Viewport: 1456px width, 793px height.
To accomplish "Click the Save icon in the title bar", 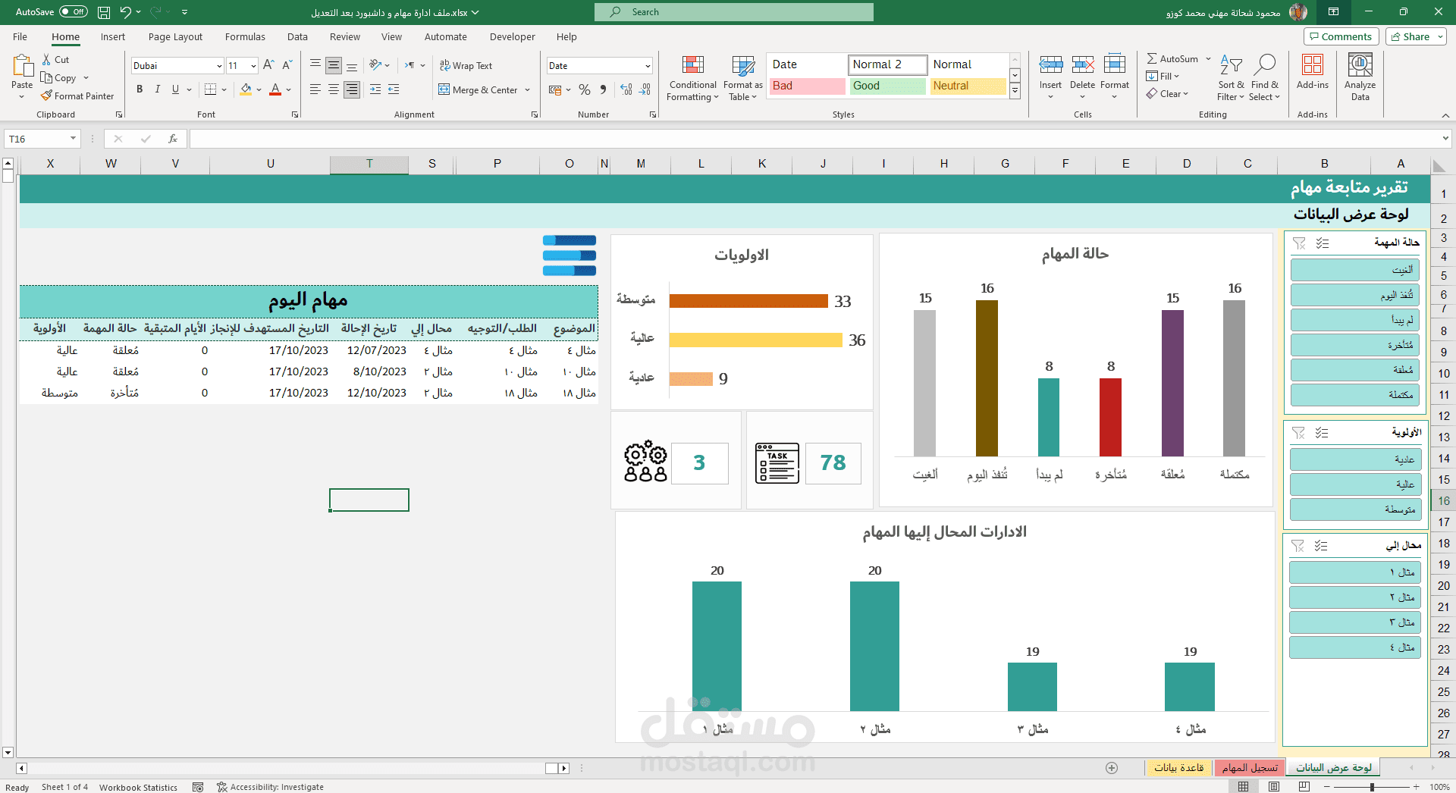I will click(104, 12).
